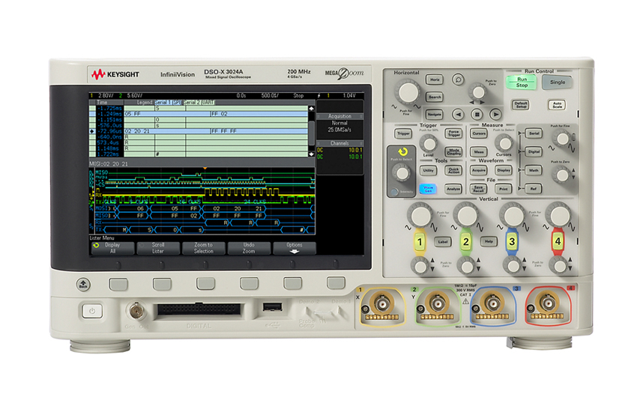Select lister row at -1.249ms

[199, 114]
